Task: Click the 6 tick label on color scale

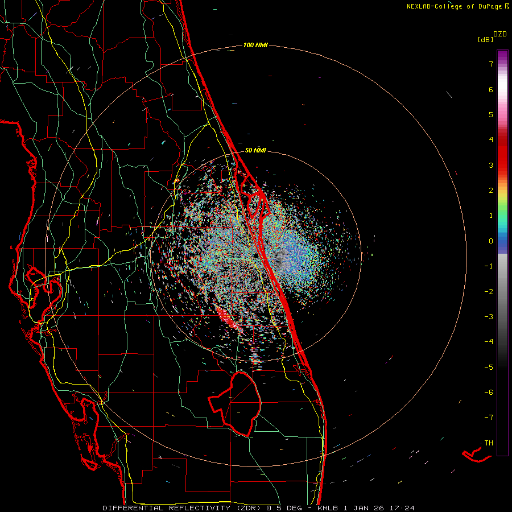Action: tap(491, 89)
